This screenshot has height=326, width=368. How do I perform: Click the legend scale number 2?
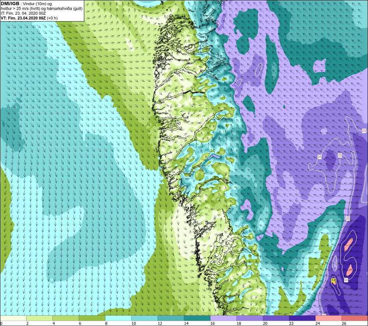(x=28, y=323)
